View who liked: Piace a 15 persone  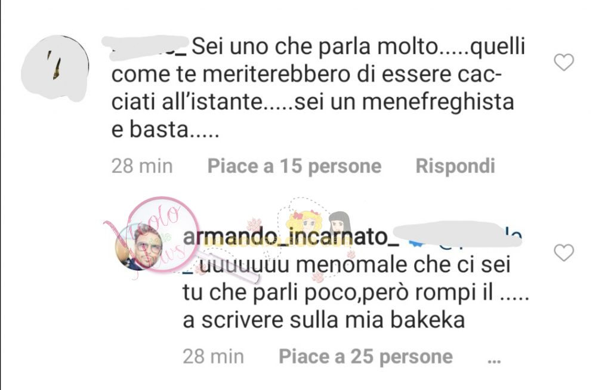pos(294,166)
